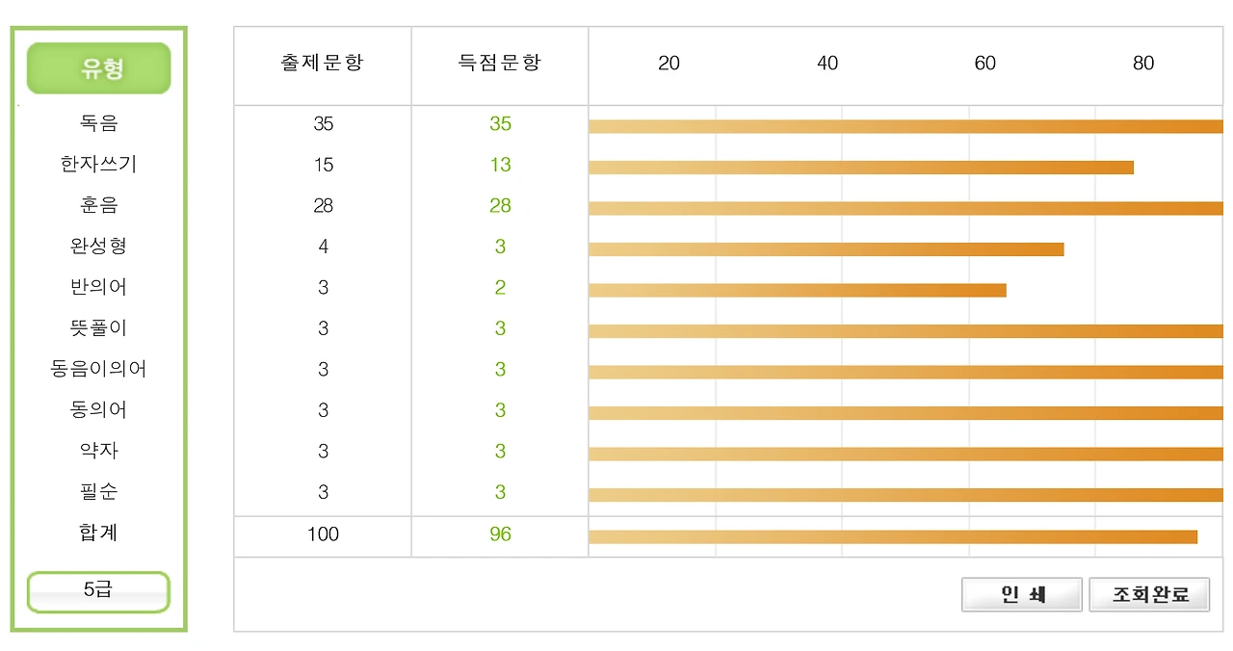
Task: View the 합계 summary row
Action: (x=96, y=532)
